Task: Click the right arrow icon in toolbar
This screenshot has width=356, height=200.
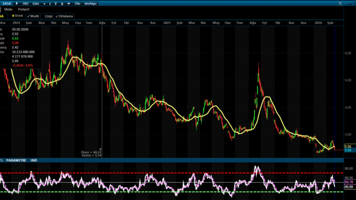Action: click(x=68, y=4)
